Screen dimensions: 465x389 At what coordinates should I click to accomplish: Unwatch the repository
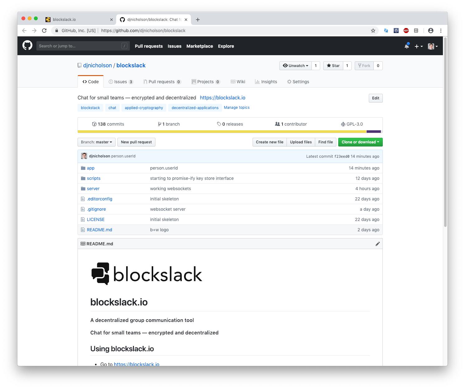(x=295, y=65)
